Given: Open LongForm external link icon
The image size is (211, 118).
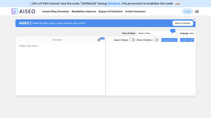Looking at the screenshot, I should click(192, 40).
